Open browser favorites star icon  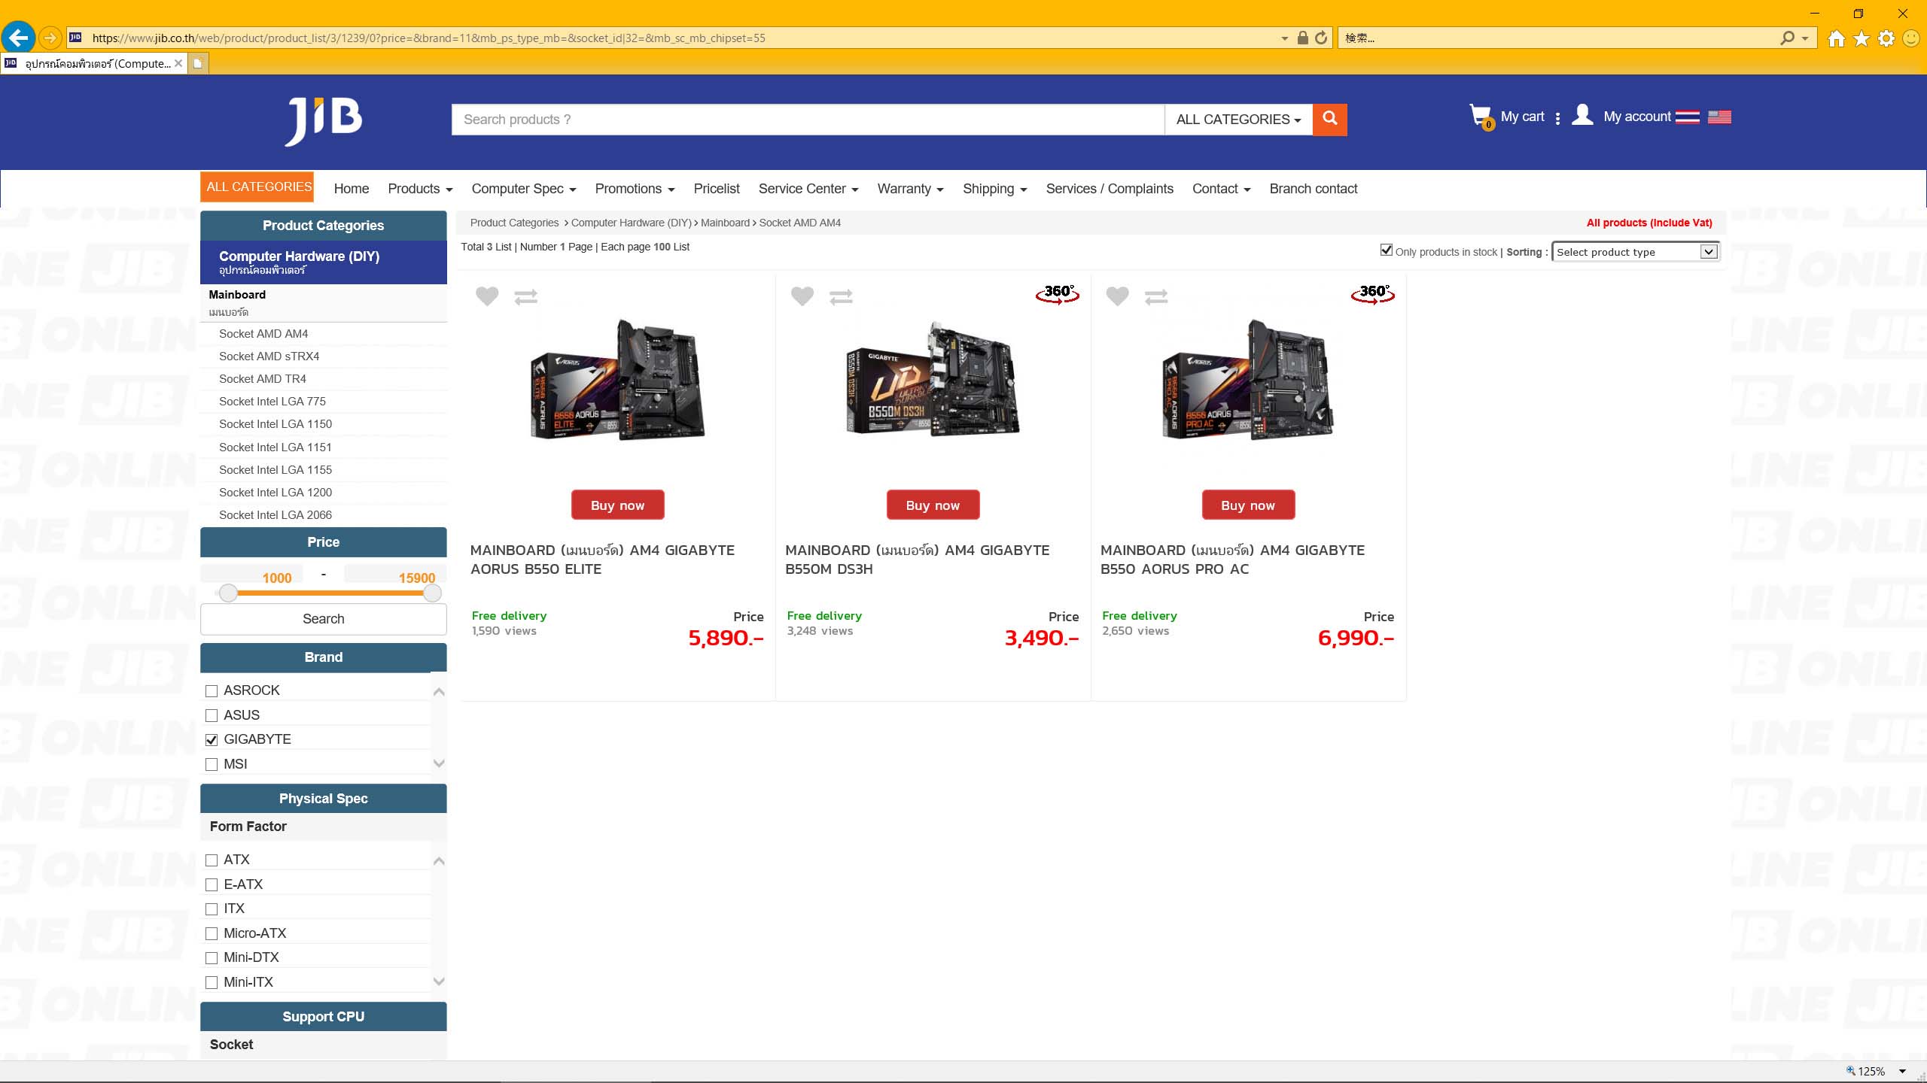[1862, 38]
